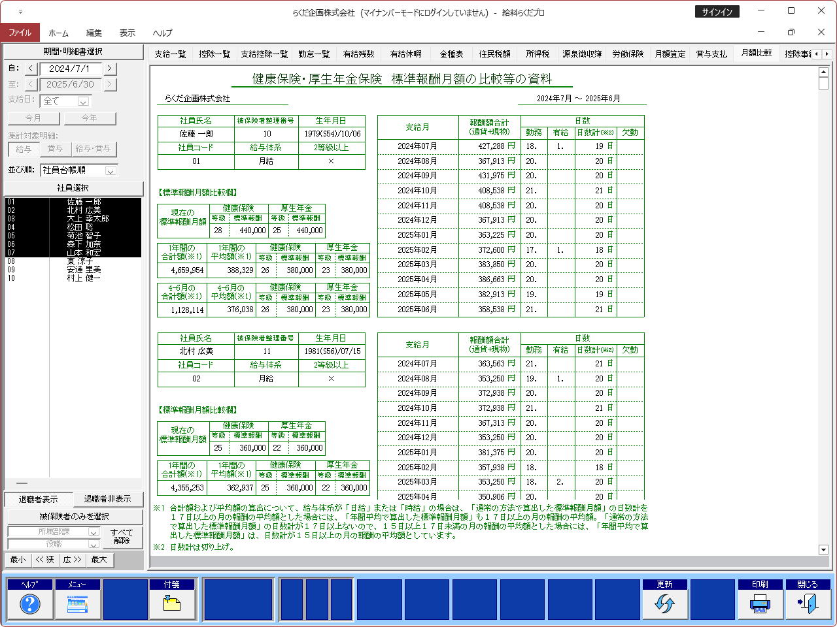Open the 付箋 sticky note tool
This screenshot has width=837, height=627.
click(x=172, y=603)
